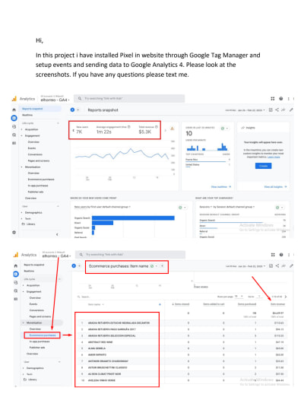Click Insights icon in Reports snapshot toolbar
Viewport: 304px width, 394px height.
click(283, 110)
